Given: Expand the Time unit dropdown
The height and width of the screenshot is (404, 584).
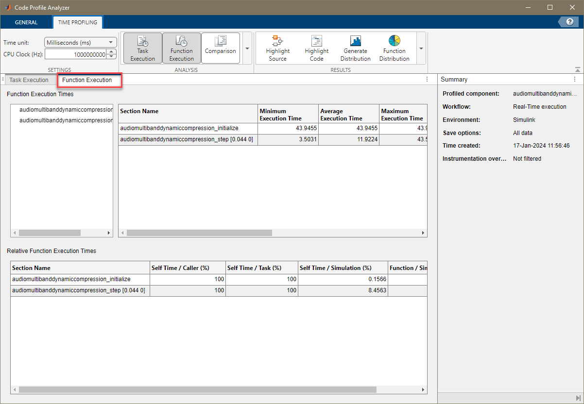Looking at the screenshot, I should click(x=81, y=43).
